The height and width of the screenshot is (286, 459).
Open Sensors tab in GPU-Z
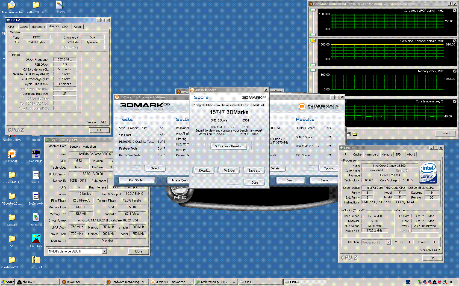coord(75,146)
